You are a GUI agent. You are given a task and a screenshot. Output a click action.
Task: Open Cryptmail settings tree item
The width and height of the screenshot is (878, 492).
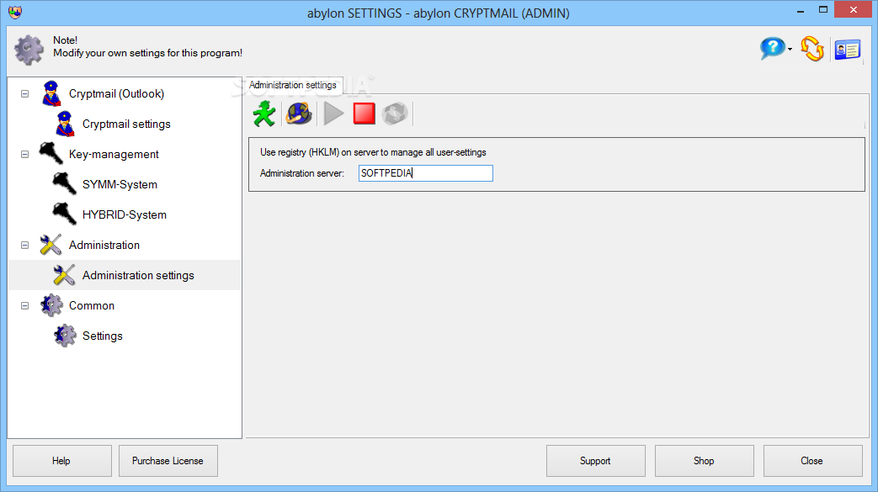pos(126,124)
